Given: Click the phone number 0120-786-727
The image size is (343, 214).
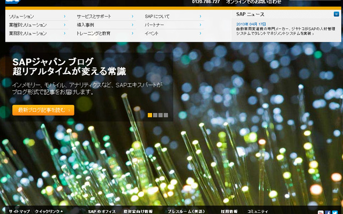Looking at the screenshot, I should 206,2.
